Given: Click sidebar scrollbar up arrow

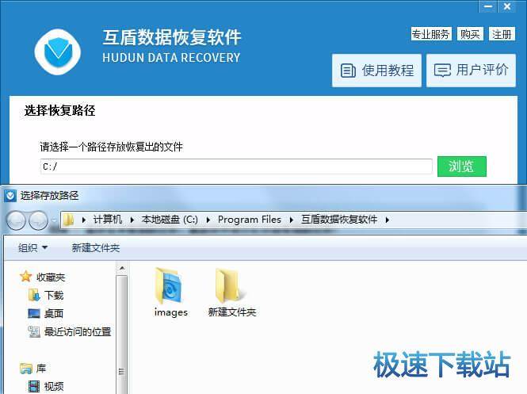Looking at the screenshot, I should pyautogui.click(x=122, y=268).
